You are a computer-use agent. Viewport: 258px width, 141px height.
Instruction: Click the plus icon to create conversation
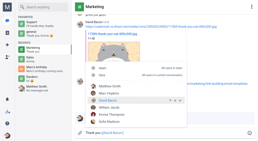[x=7, y=45]
